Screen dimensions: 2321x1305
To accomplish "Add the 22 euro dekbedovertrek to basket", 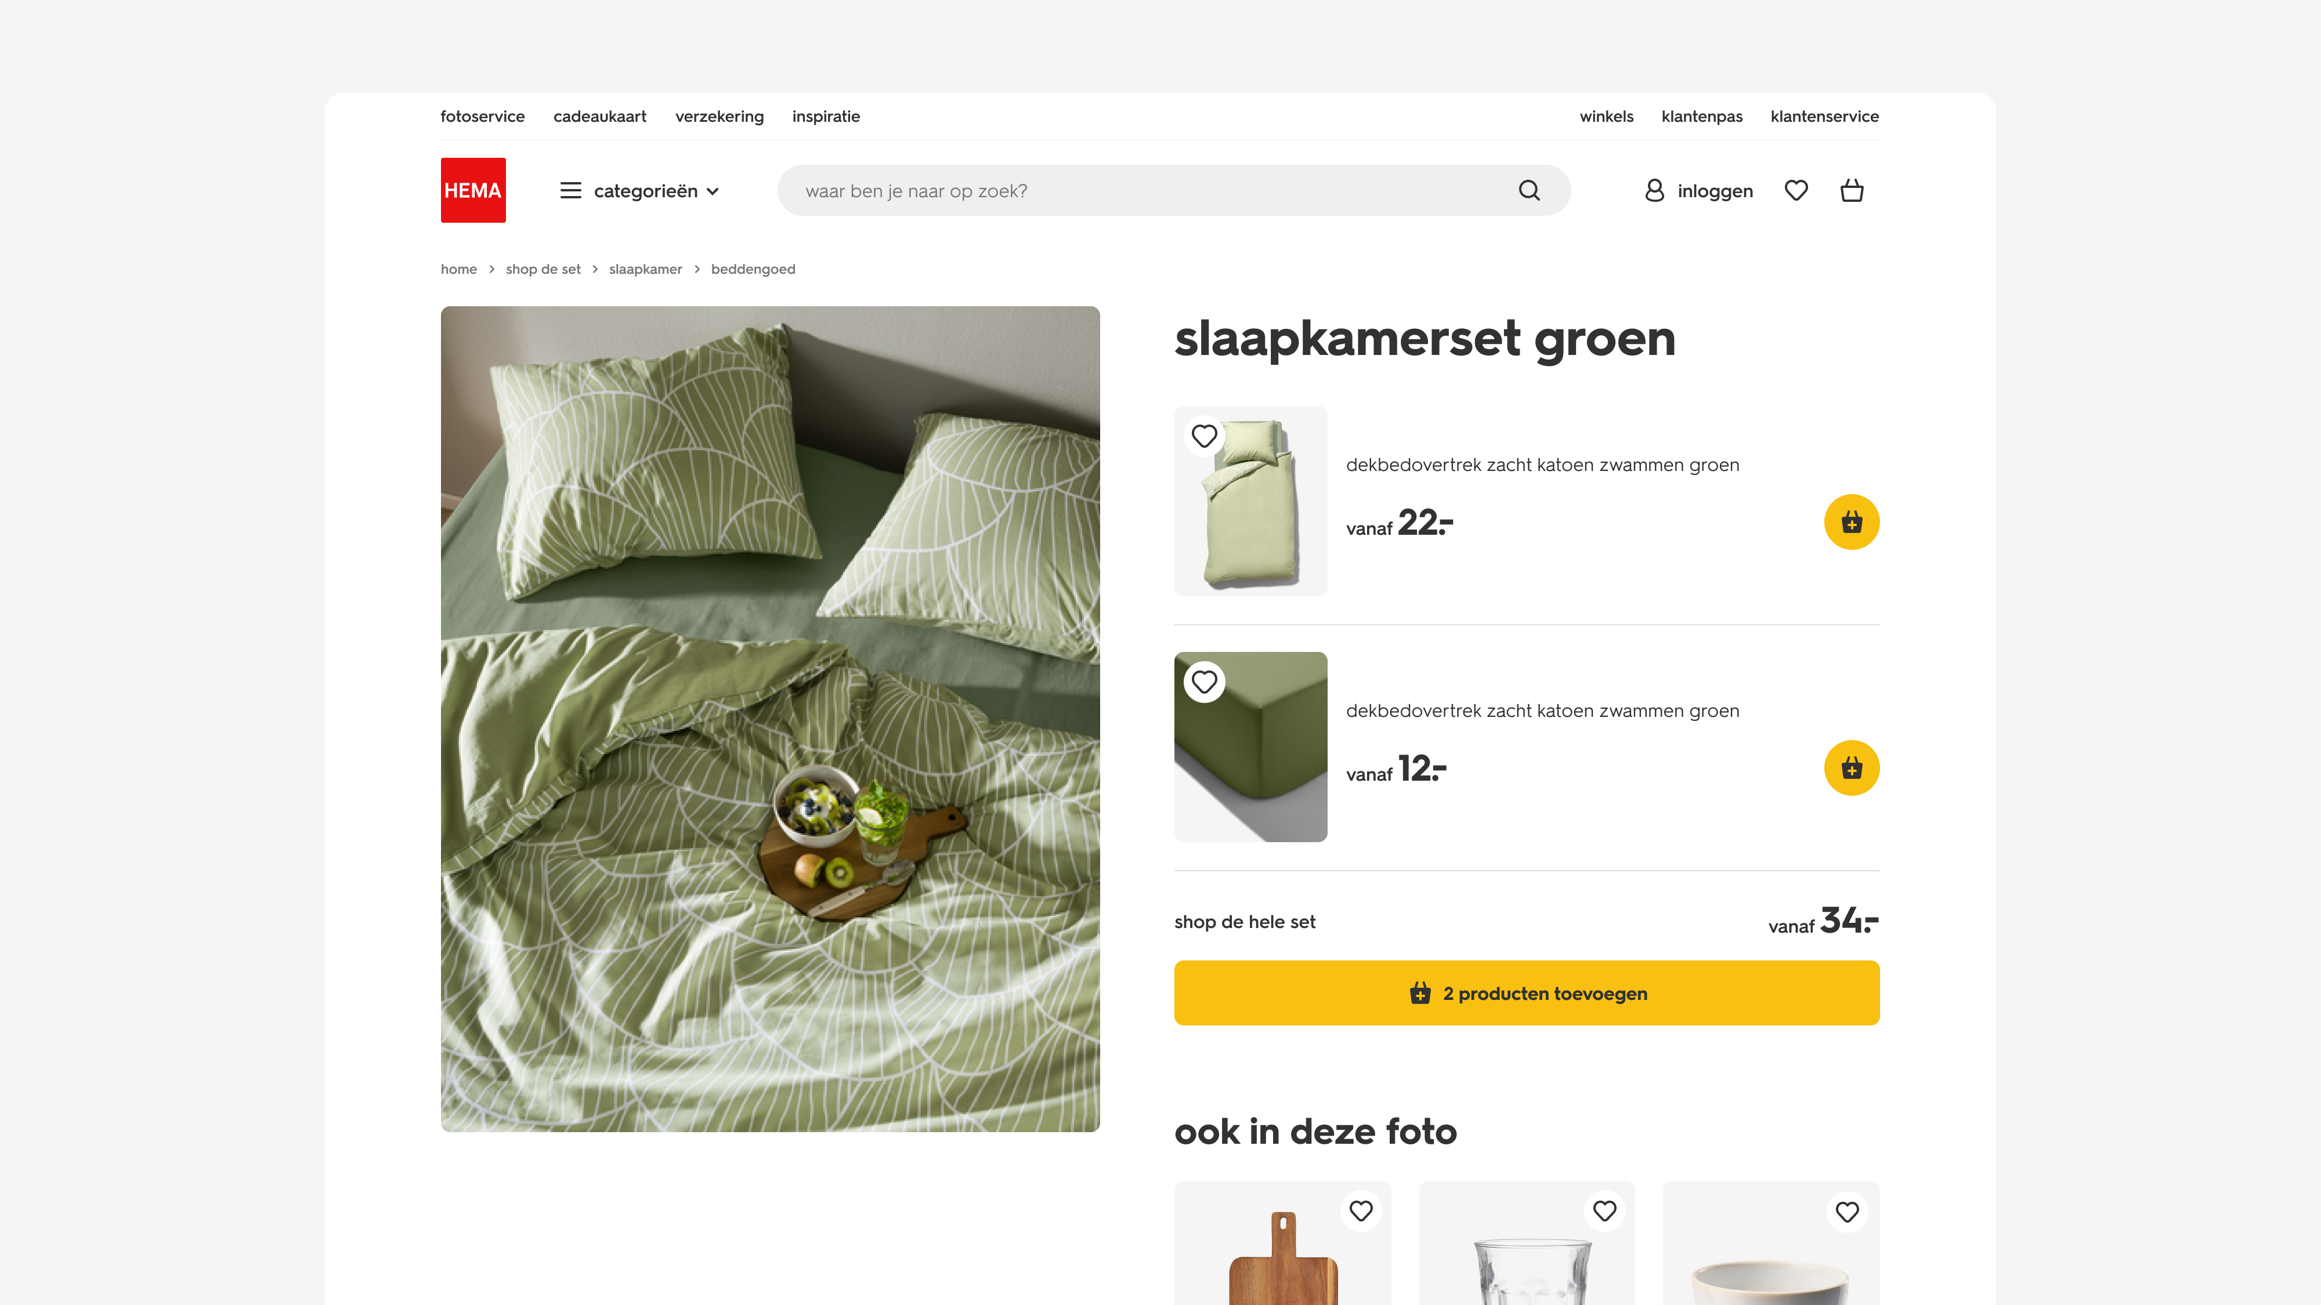I will 1852,521.
